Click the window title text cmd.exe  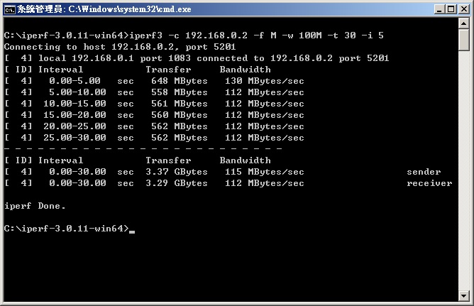coord(104,9)
